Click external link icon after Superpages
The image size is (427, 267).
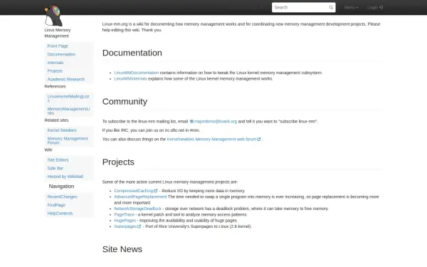click(x=139, y=226)
